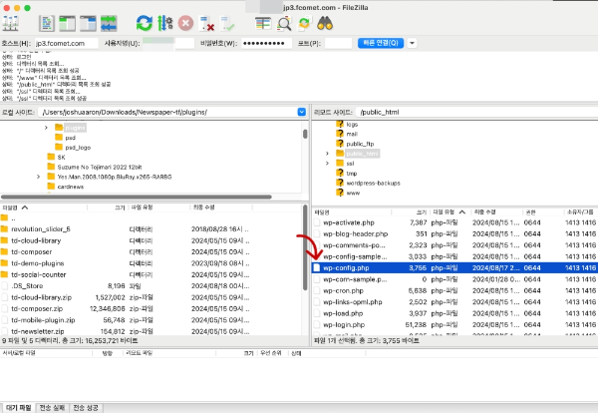Click the Quickconnect (빠른 연결) button
This screenshot has width=598, height=413.
click(x=381, y=43)
